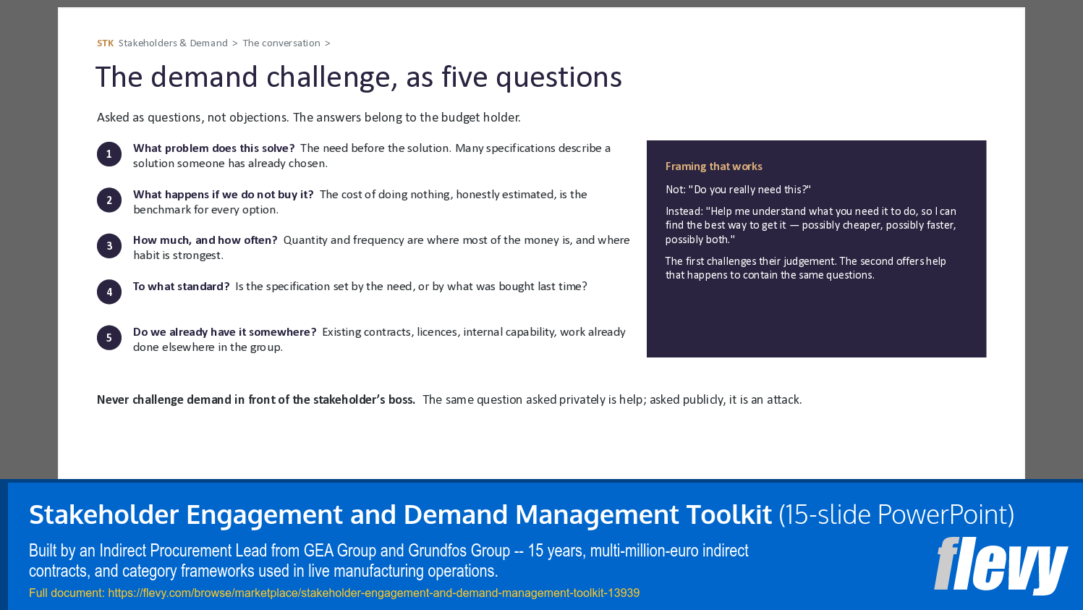This screenshot has width=1083, height=610.
Task: Click the sentence 'The first challenges their judgement'
Action: pos(751,261)
